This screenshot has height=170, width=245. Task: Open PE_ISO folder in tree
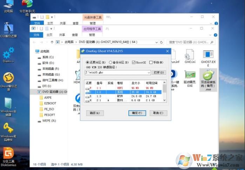(47, 109)
